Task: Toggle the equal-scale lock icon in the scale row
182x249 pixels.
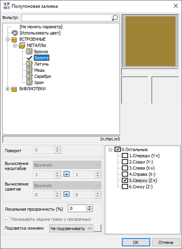Action: pyautogui.click(x=67, y=174)
